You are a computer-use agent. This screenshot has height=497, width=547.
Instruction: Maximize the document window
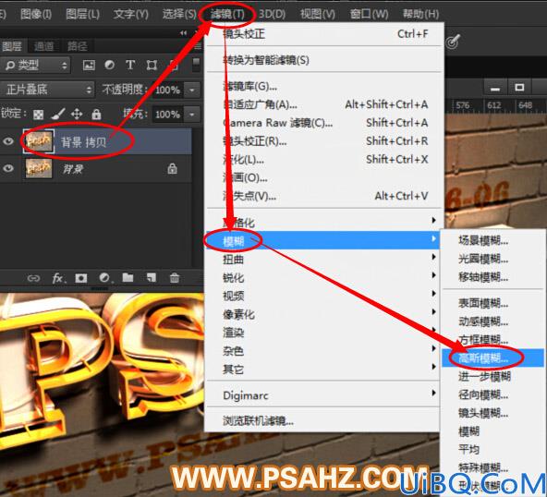point(519,87)
